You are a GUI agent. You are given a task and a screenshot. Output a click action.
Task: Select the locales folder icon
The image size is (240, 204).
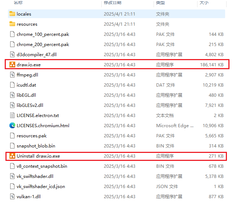pyautogui.click(x=12, y=14)
